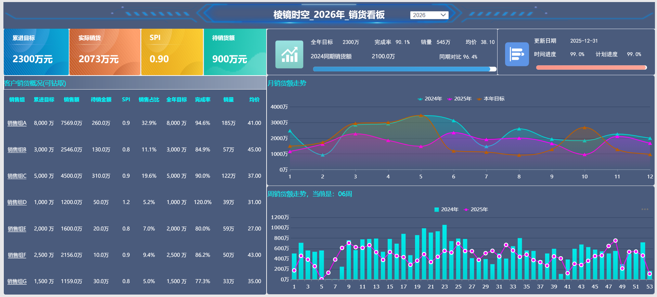Drill into 销售组D row link
The image size is (657, 297).
[17, 202]
